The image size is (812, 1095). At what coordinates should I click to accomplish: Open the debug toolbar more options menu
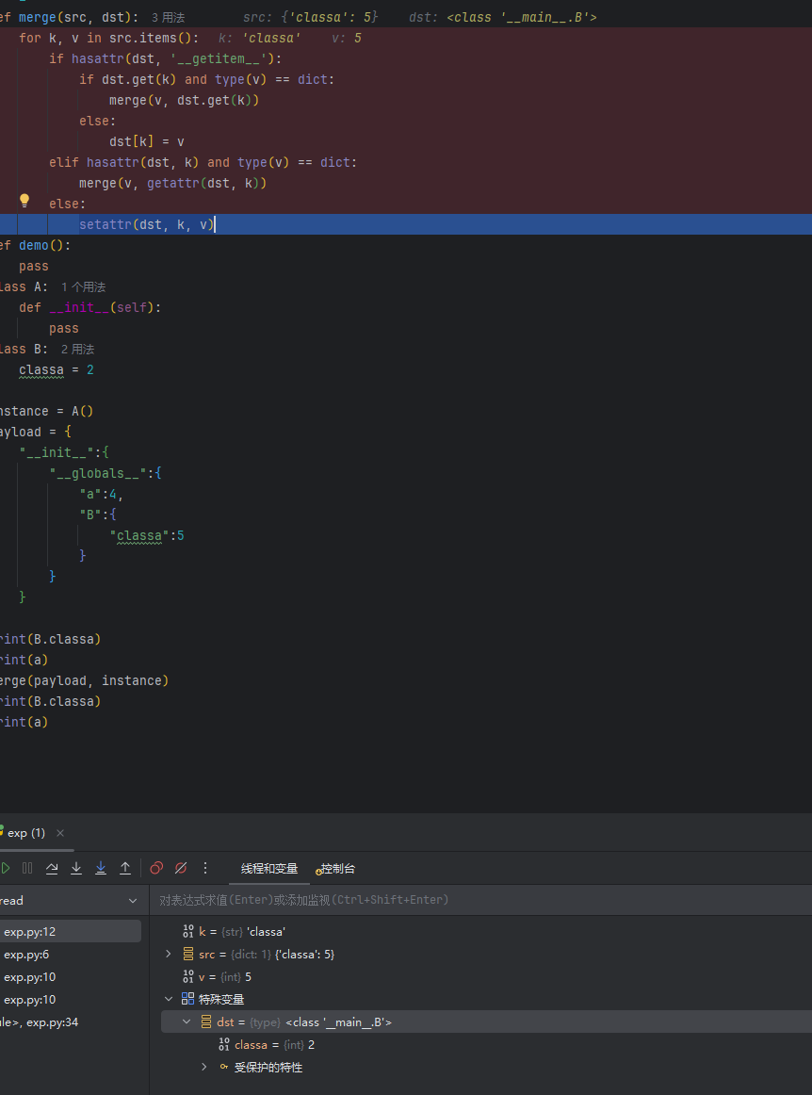click(x=205, y=868)
